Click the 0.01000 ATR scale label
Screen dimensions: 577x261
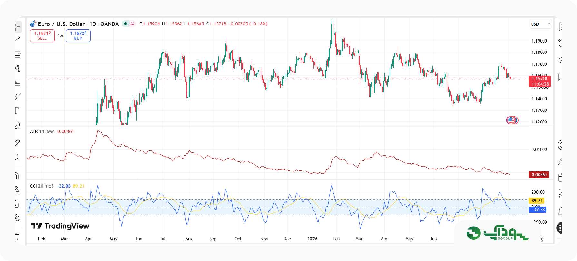(x=539, y=149)
